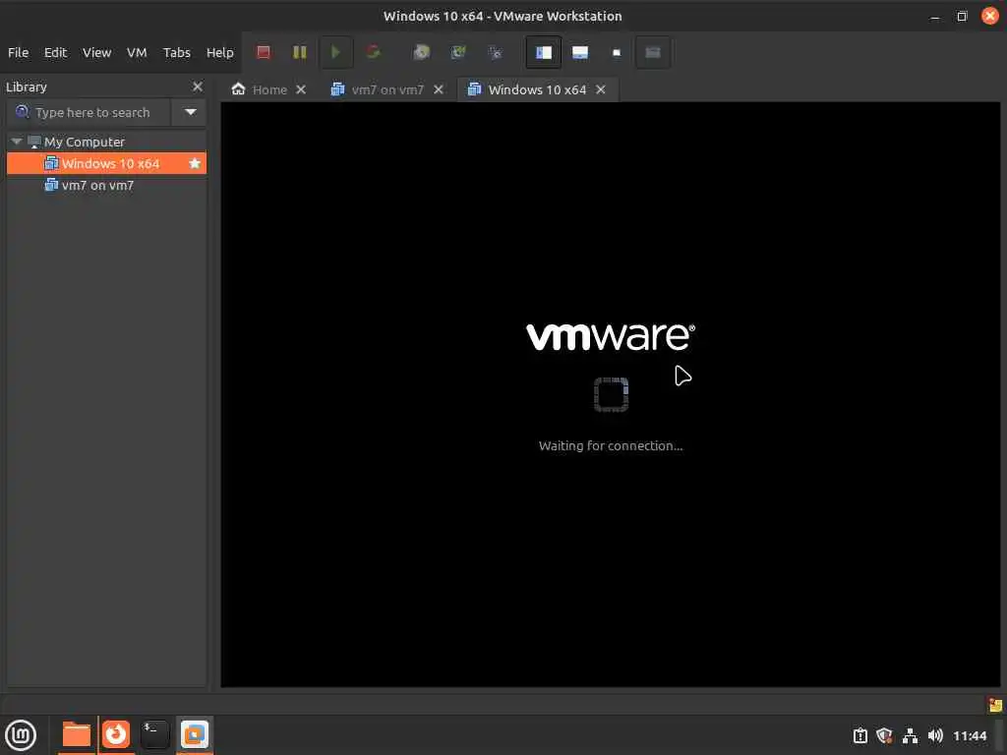Click the VMware Workstation taskbar button

point(194,734)
